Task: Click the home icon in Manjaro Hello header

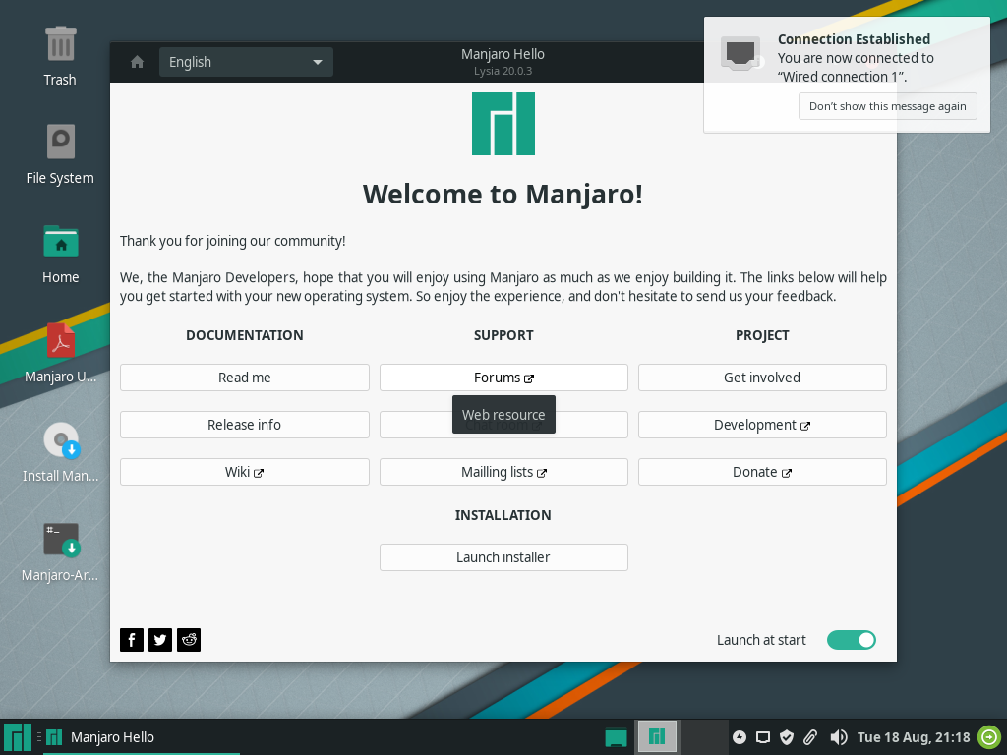Action: 137,62
